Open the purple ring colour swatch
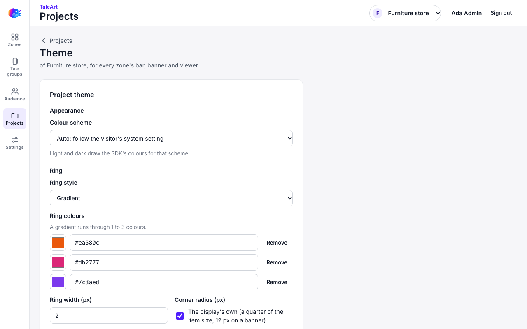 [x=58, y=282]
